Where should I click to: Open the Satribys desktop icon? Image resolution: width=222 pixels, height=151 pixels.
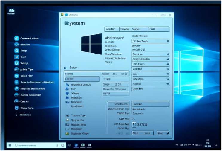(x=16, y=63)
